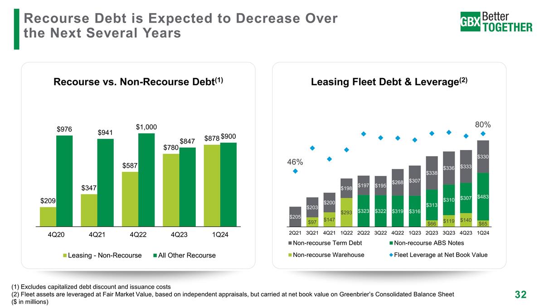Select the Non-recourse ABS Notes legend marker
Image resolution: width=544 pixels, height=306 pixels.
(x=391, y=243)
